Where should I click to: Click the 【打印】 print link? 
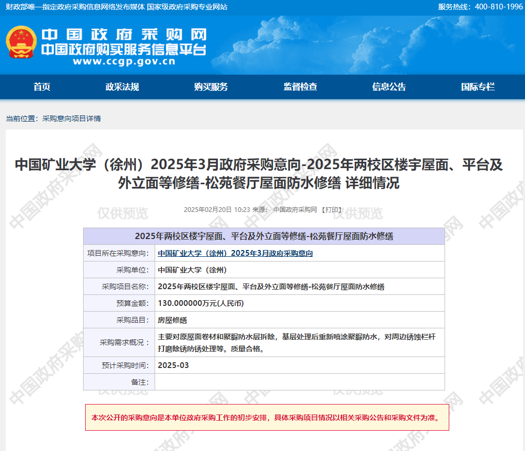point(332,210)
